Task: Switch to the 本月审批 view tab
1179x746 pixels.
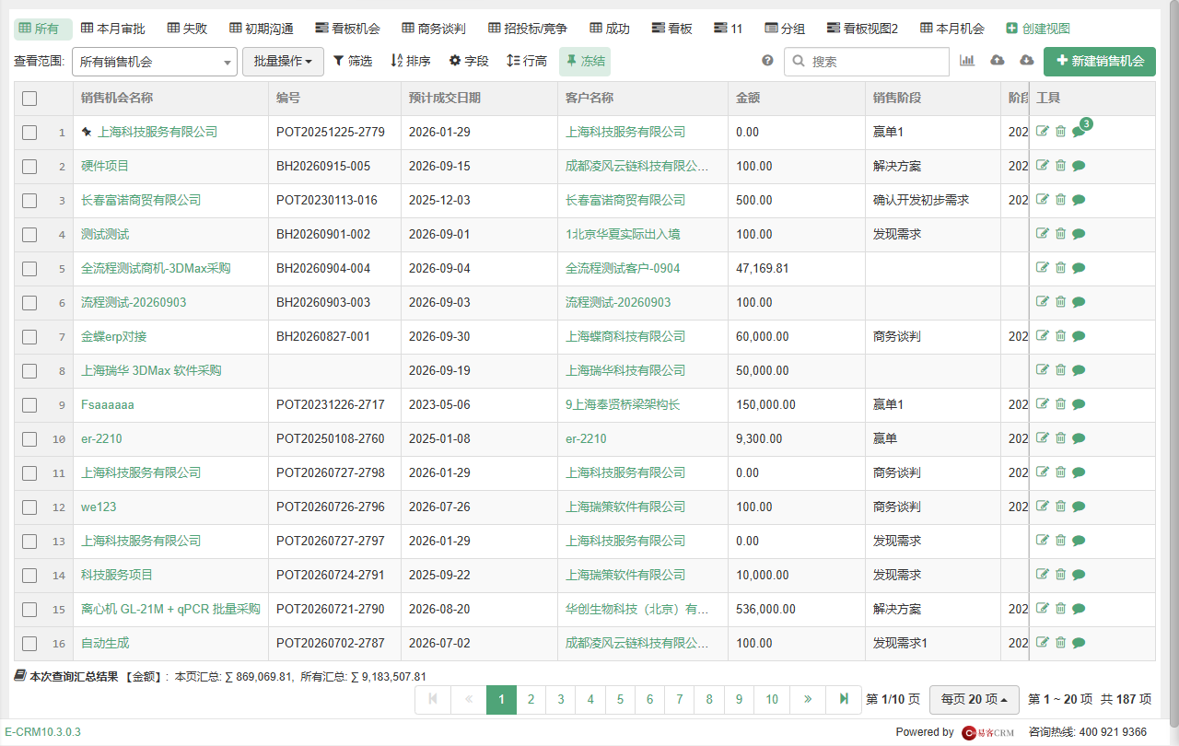Action: pos(113,29)
